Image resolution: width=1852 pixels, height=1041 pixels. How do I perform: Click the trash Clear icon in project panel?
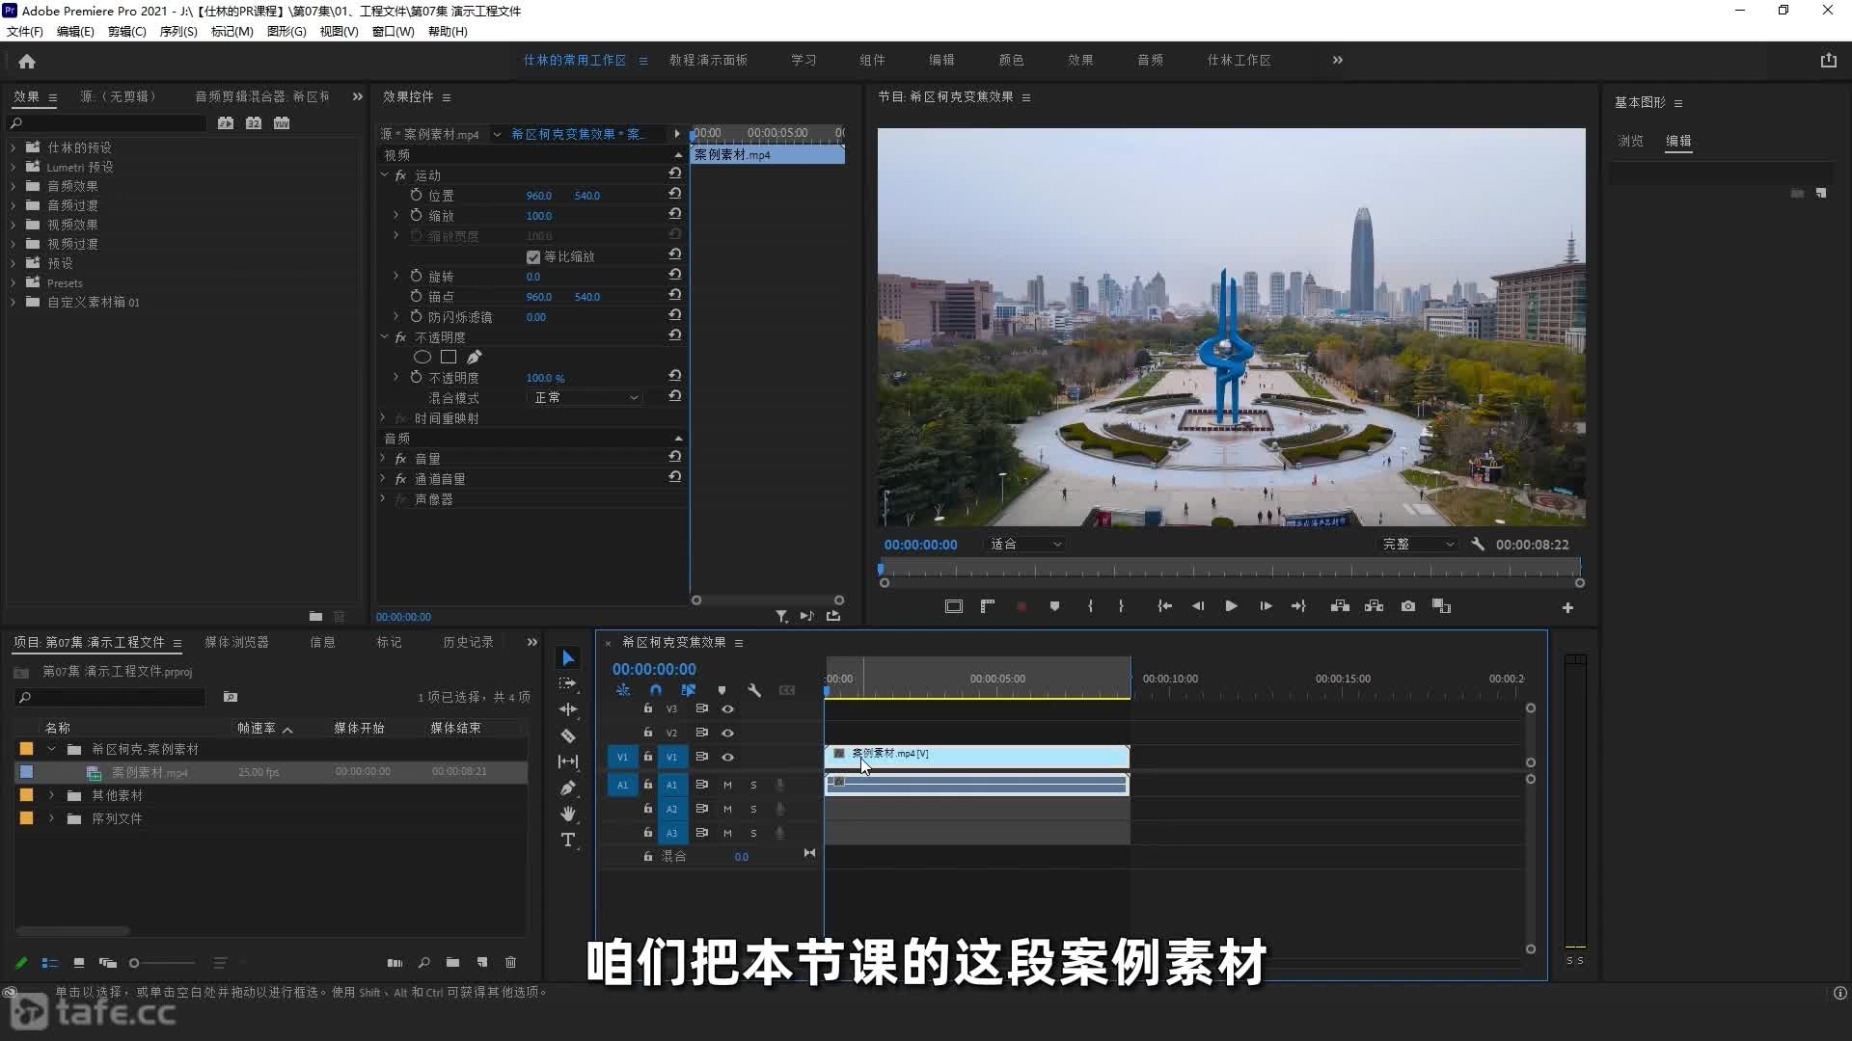click(511, 962)
